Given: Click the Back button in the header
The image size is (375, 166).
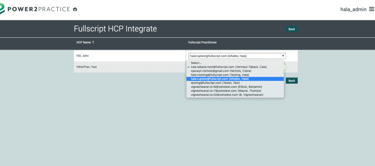Looking at the screenshot, I should click(292, 29).
